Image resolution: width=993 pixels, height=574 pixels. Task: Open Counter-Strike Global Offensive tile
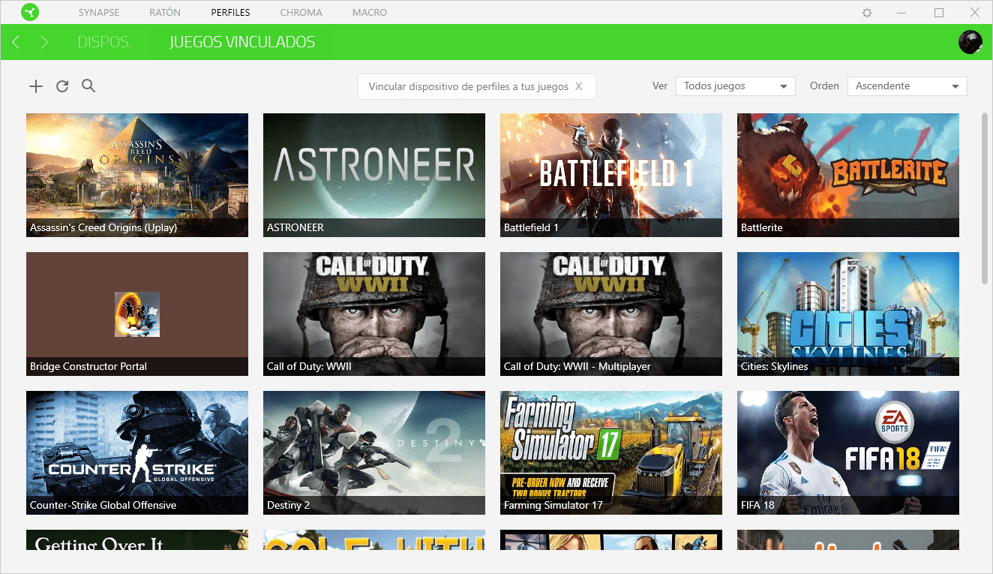(137, 452)
